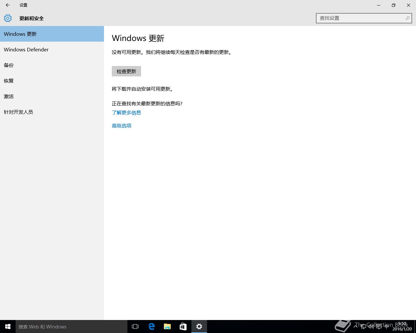Go to the 备份 section

(x=52, y=65)
